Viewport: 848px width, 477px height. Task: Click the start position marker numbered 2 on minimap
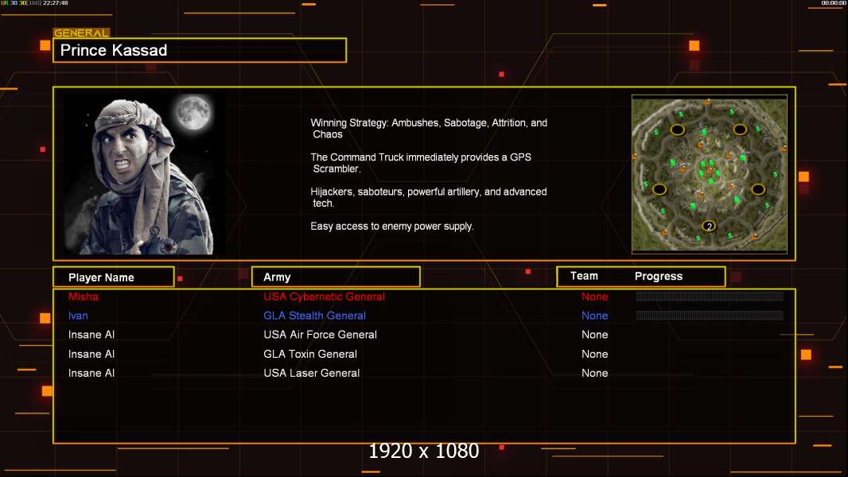click(x=709, y=227)
